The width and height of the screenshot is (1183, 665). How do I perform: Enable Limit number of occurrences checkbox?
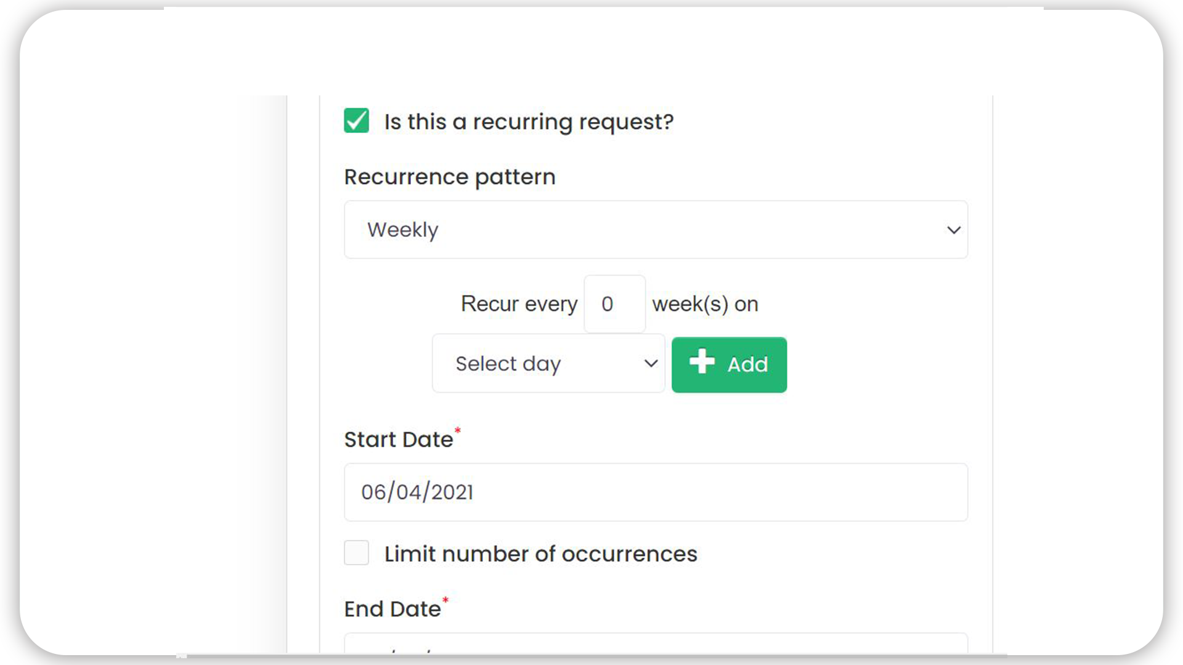(x=356, y=552)
